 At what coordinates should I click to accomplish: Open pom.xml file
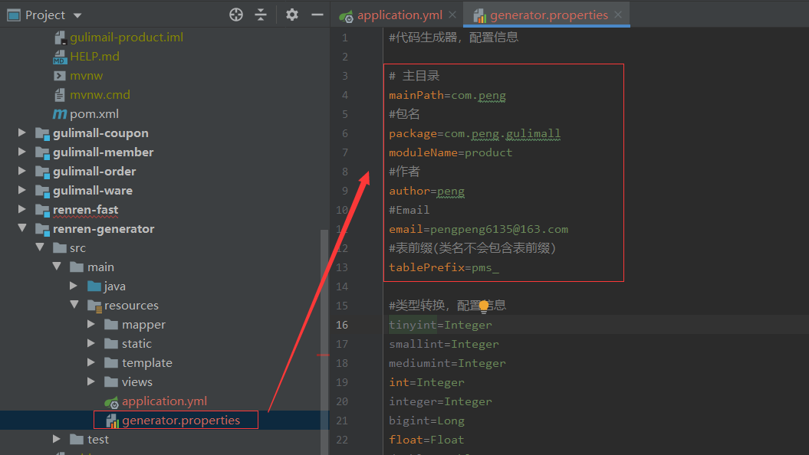point(94,114)
